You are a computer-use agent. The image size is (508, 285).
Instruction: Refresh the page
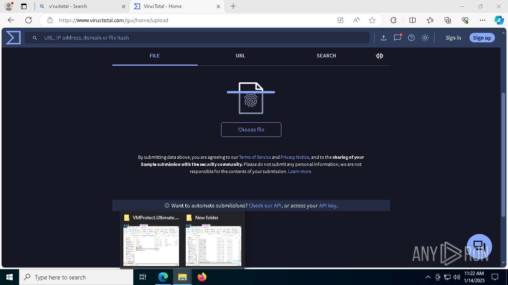(x=29, y=20)
